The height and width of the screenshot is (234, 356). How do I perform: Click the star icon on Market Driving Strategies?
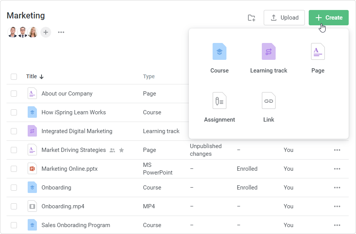(121, 150)
